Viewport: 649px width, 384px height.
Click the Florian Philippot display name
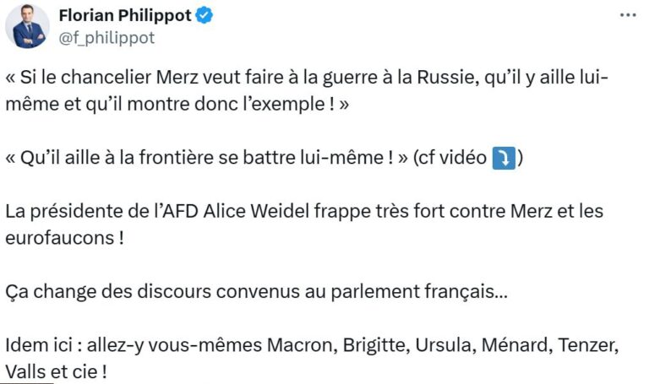(x=126, y=15)
